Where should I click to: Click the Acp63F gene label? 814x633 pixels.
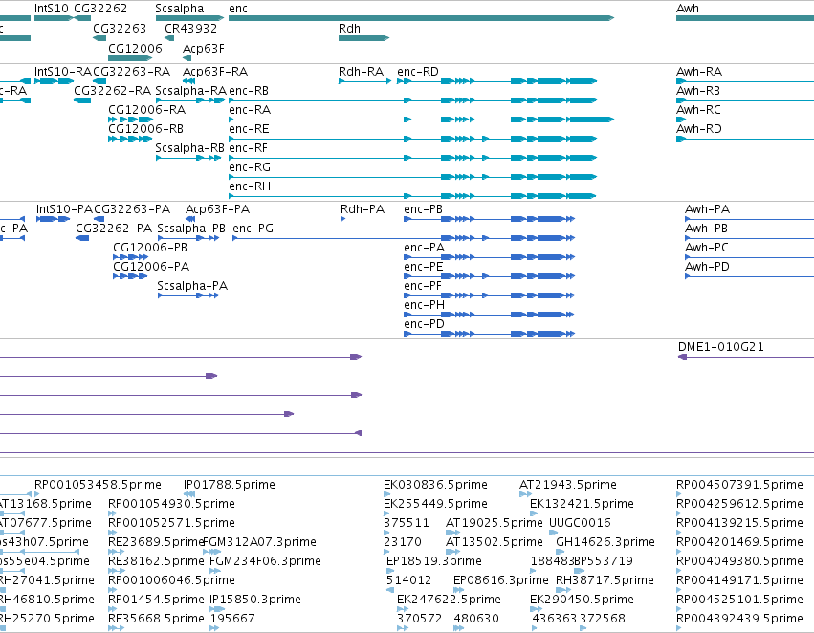point(204,48)
